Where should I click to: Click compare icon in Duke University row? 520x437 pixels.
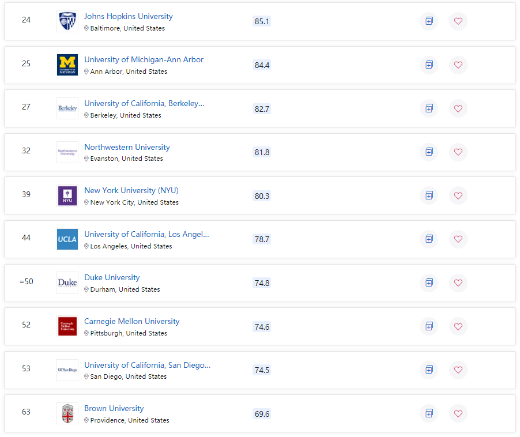429,282
